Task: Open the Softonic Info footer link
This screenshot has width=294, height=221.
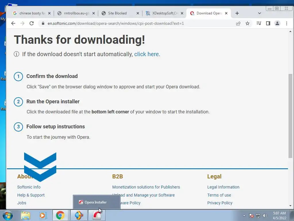Action: tap(29, 187)
